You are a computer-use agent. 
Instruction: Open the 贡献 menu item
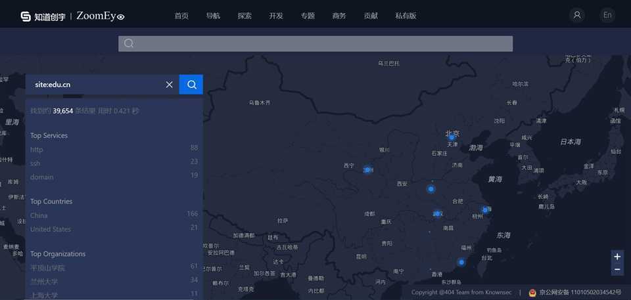pyautogui.click(x=371, y=16)
